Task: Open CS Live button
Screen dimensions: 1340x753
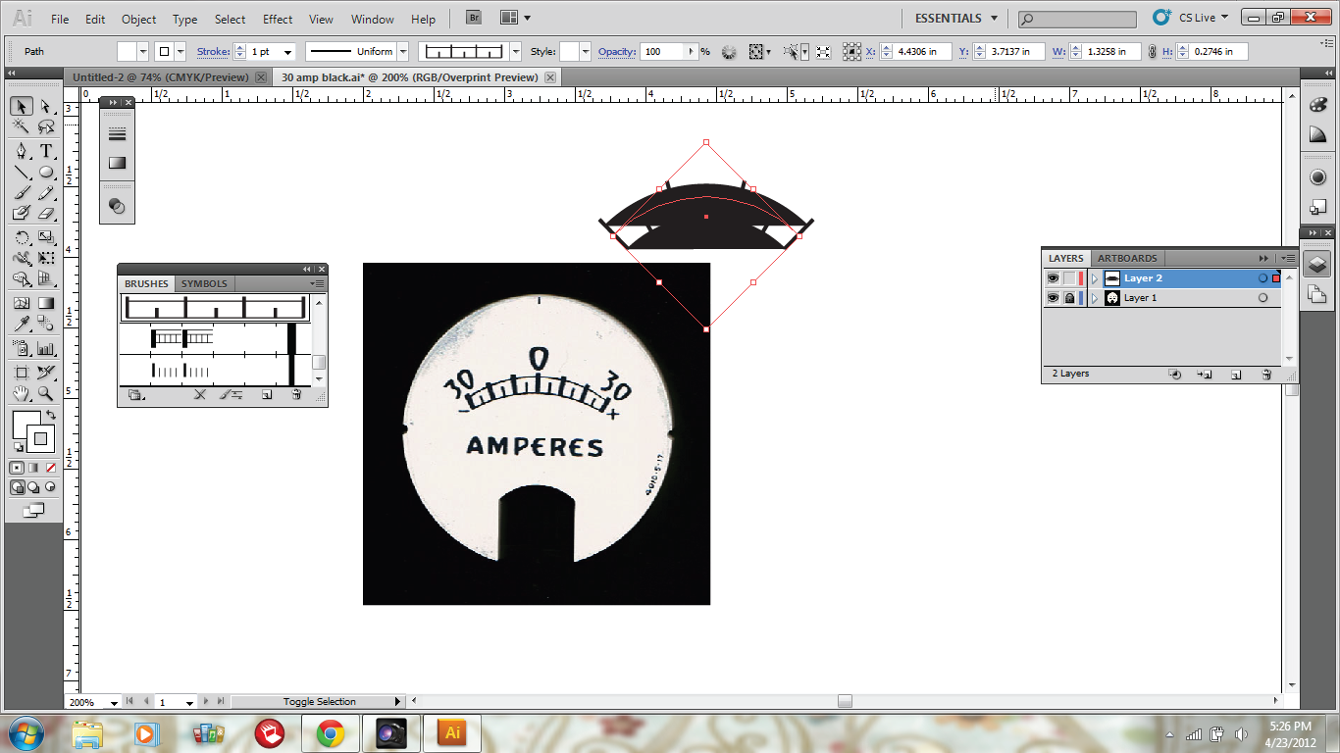Action: (x=1191, y=18)
